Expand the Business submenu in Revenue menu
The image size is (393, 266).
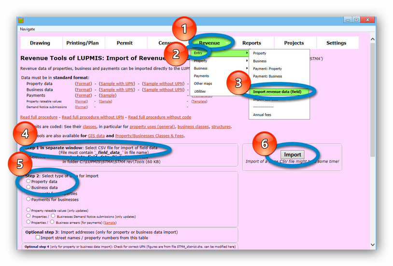pos(220,68)
